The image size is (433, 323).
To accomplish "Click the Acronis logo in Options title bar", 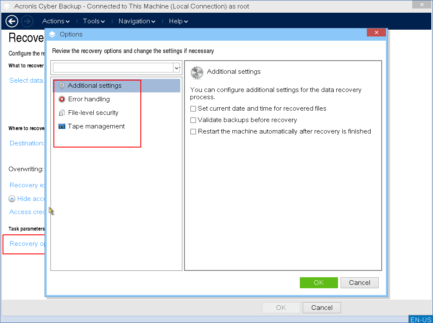I will pos(52,34).
